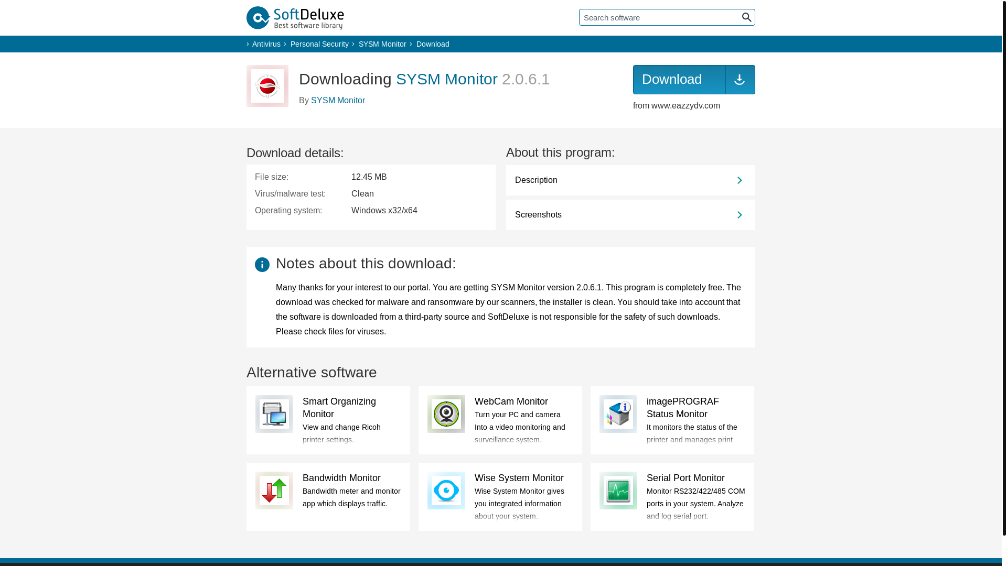Open the SYSM Monitor developer link
Screen dimensions: 1007x566
pos(338,100)
